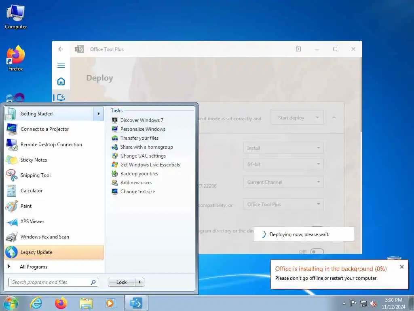Viewport: 414px width, 311px height.
Task: Open Firefox from the taskbar
Action: [61, 303]
